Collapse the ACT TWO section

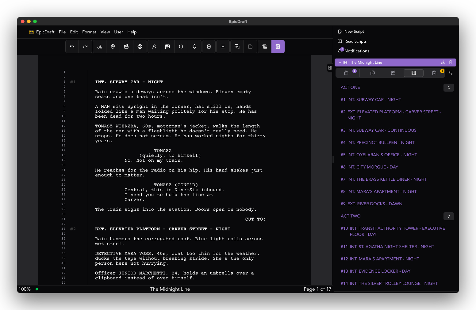pos(449,216)
